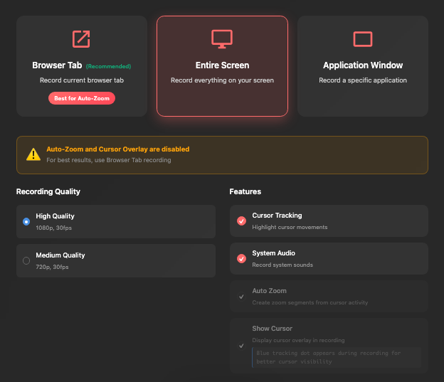Click 'Record system sounds' description

(282, 265)
